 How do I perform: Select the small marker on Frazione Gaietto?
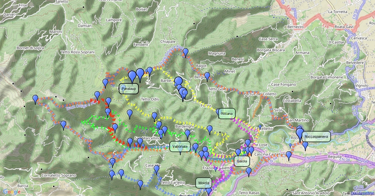tap(215, 169)
